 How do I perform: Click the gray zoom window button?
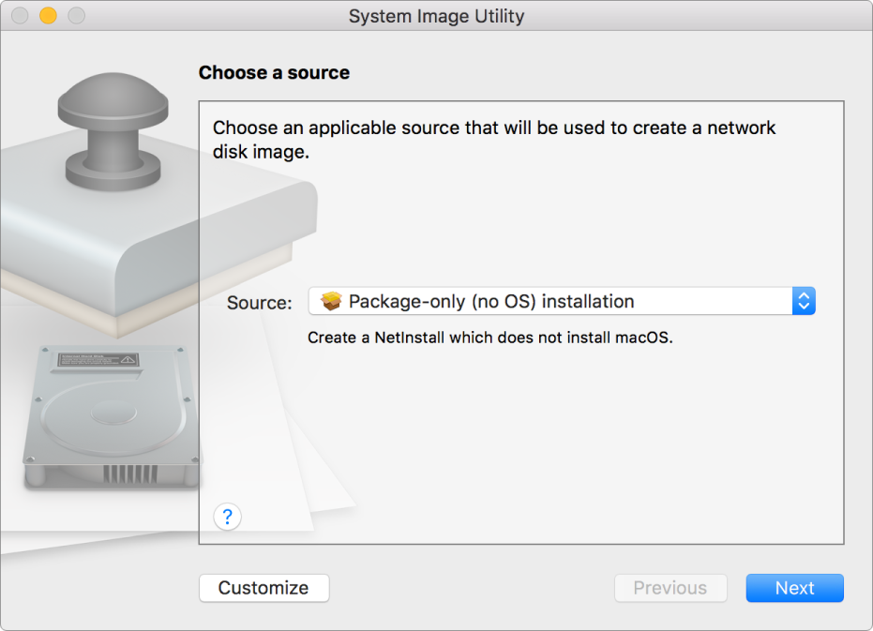pos(77,16)
